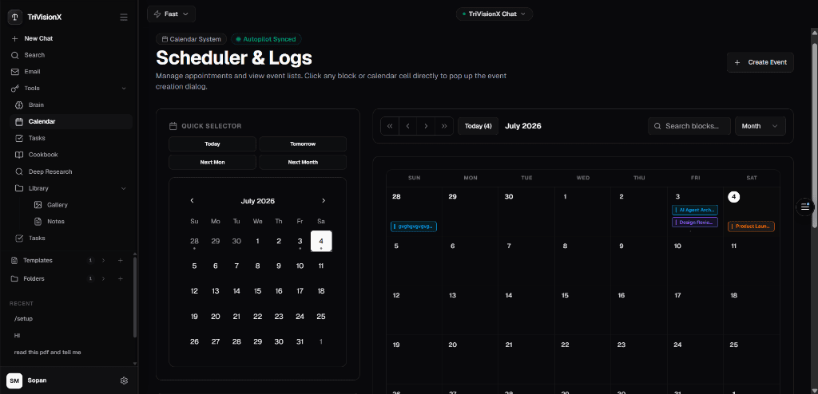
Task: Jump forward with double-right arrow button
Action: point(444,126)
